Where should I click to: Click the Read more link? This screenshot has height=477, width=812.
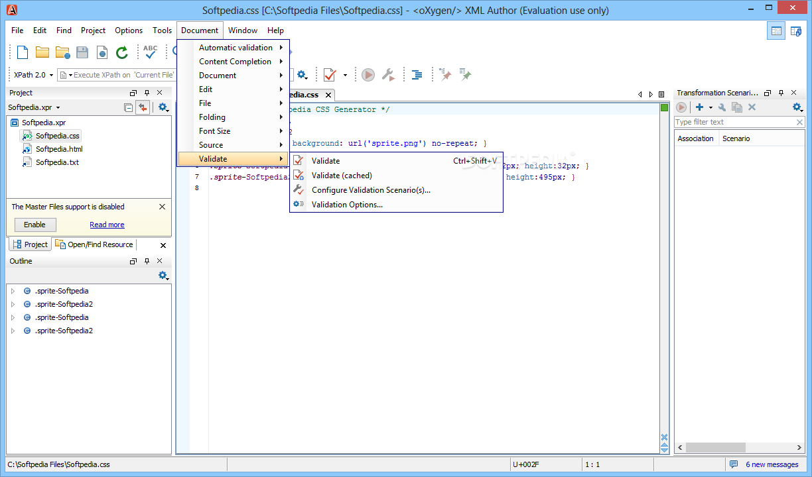(x=107, y=225)
